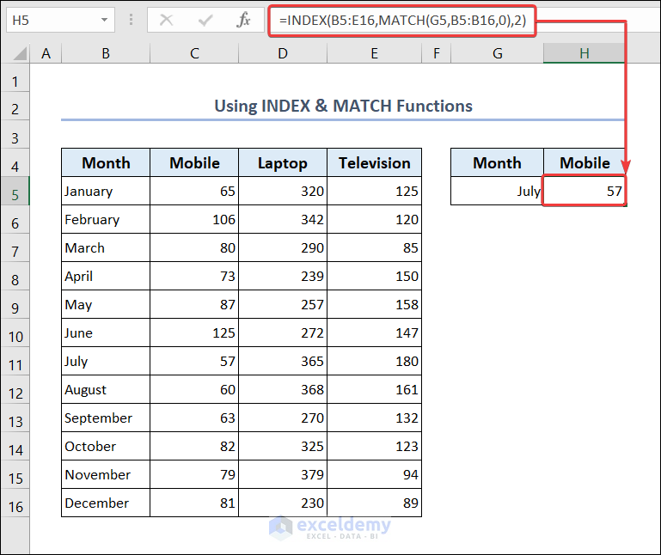Click inside the formula bar INDEX formula
The width and height of the screenshot is (661, 555).
point(402,21)
